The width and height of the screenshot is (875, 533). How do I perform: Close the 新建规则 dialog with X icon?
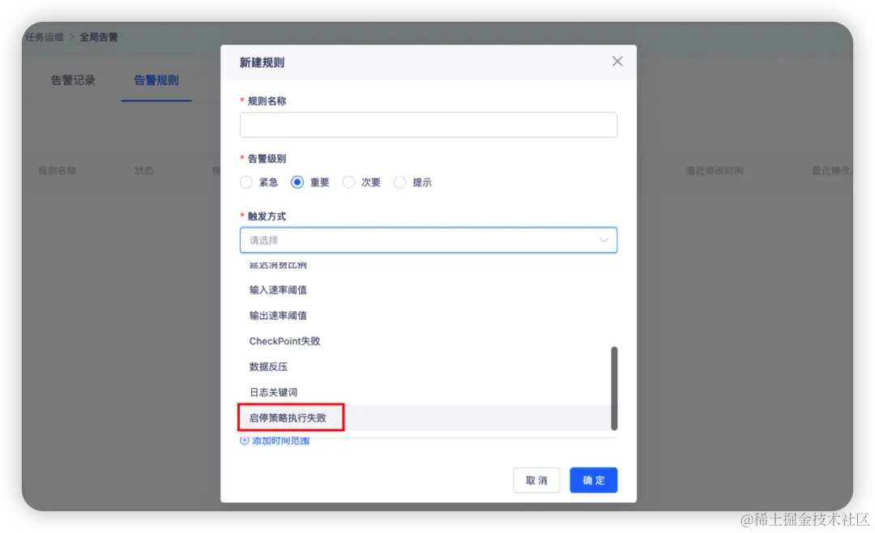[617, 62]
